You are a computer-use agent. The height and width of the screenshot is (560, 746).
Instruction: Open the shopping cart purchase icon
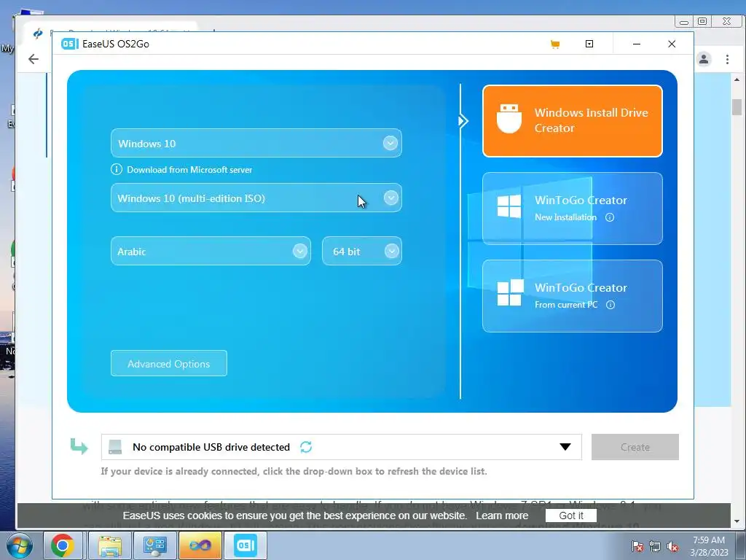pyautogui.click(x=554, y=44)
